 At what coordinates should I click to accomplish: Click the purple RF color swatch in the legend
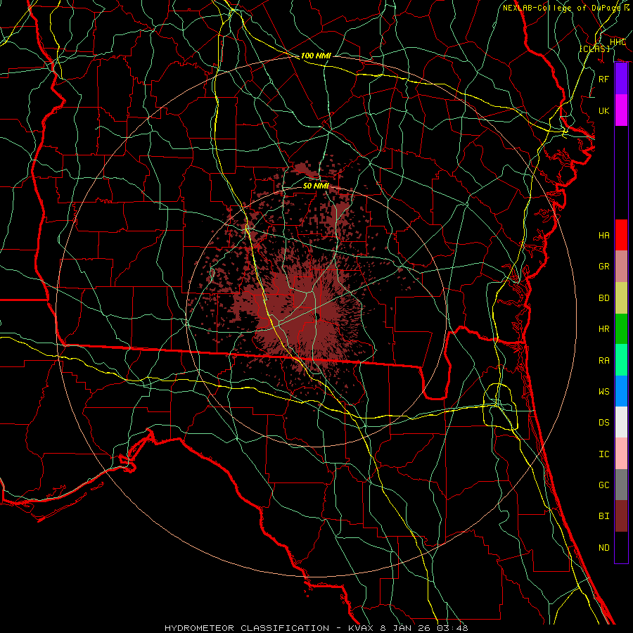621,79
